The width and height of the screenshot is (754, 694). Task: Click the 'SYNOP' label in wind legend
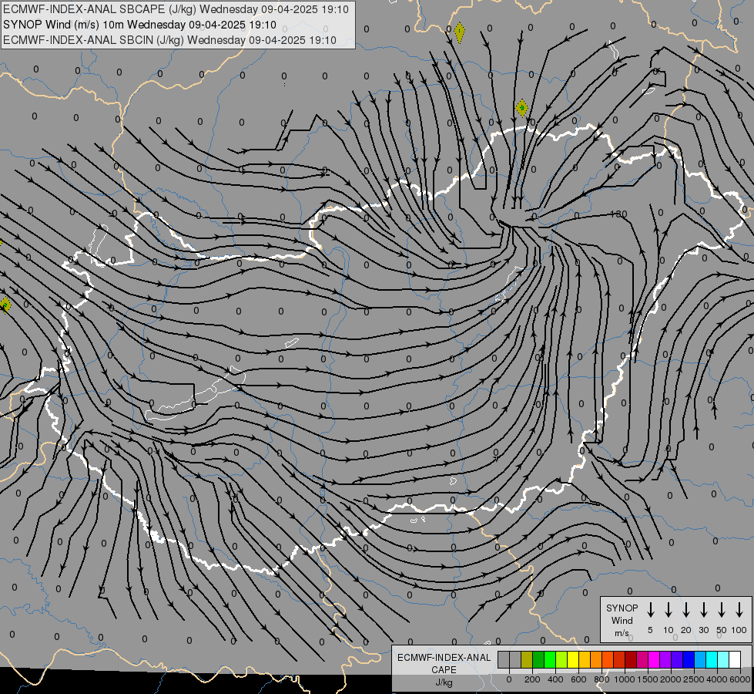coord(622,608)
